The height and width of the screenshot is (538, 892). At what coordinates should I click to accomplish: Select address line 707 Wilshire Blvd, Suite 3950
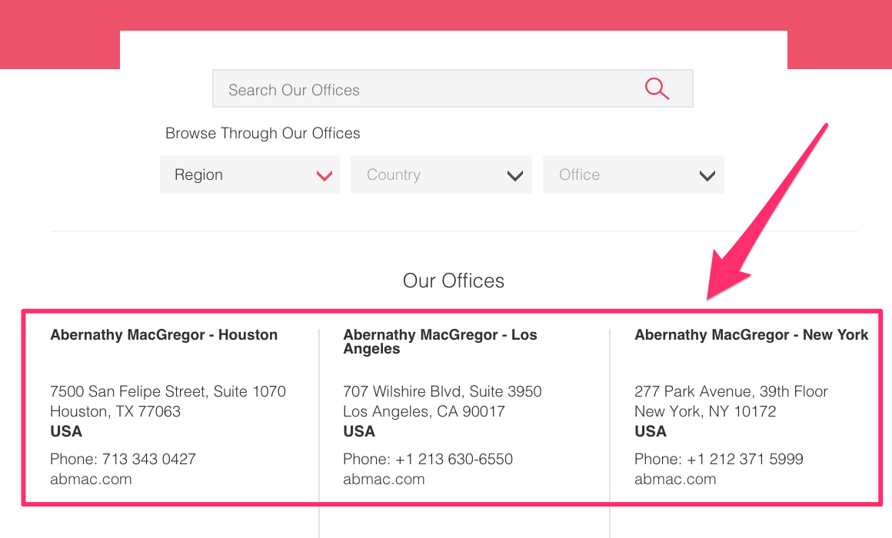tap(442, 392)
